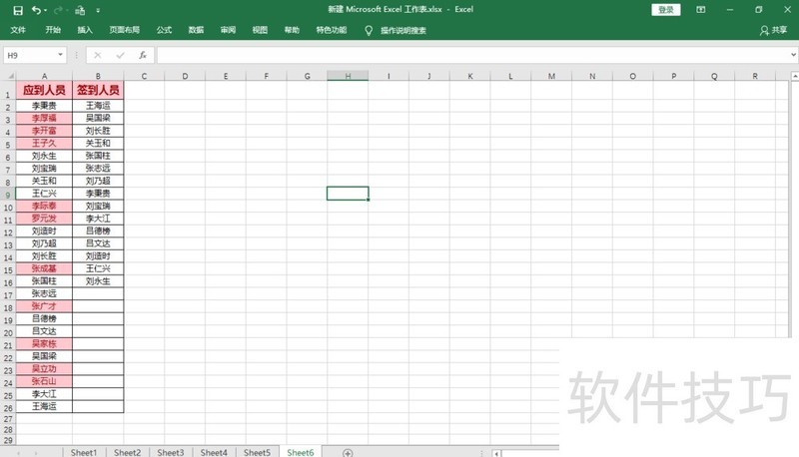Switch to the 开始 ribbon tab
Image resolution: width=799 pixels, height=457 pixels.
point(53,30)
